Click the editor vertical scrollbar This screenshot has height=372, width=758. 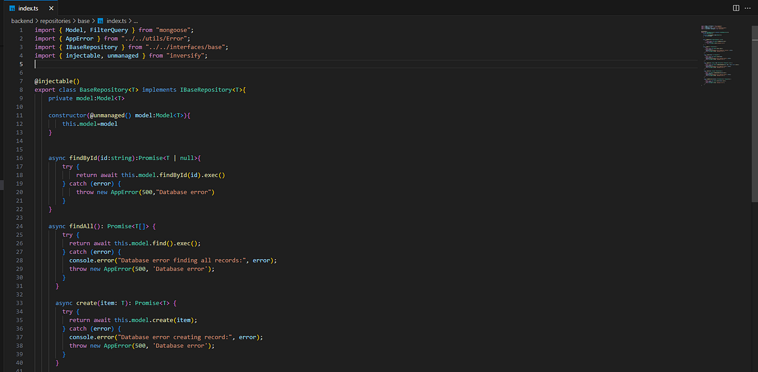[753, 63]
